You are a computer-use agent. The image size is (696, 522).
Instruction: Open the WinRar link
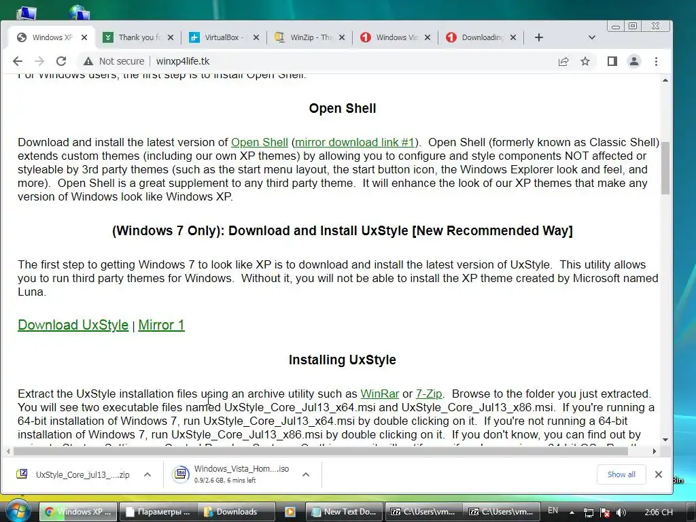point(380,394)
